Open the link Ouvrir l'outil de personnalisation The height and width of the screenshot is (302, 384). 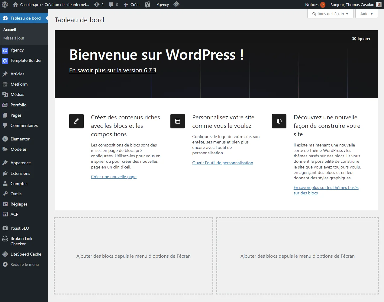(x=222, y=163)
